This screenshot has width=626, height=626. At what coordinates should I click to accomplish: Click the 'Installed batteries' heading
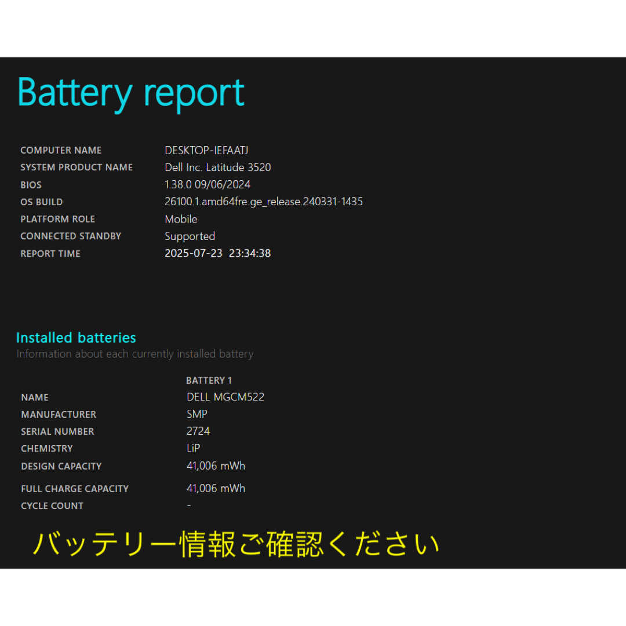tap(76, 338)
